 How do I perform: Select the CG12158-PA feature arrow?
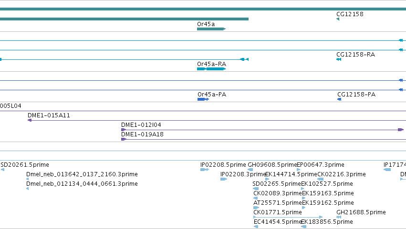[339, 99]
